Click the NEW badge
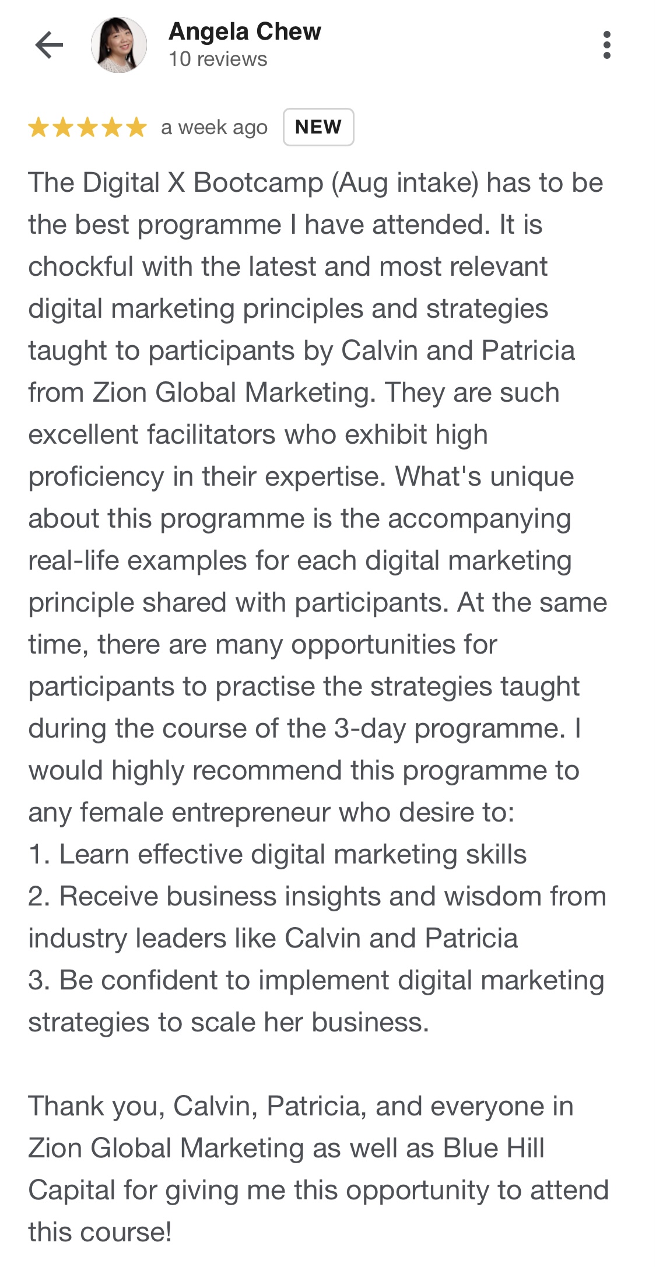Image resolution: width=656 pixels, height=1267 pixels. [318, 127]
